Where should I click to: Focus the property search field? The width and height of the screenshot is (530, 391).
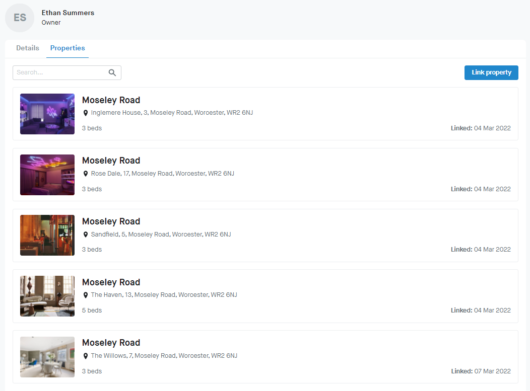point(60,72)
